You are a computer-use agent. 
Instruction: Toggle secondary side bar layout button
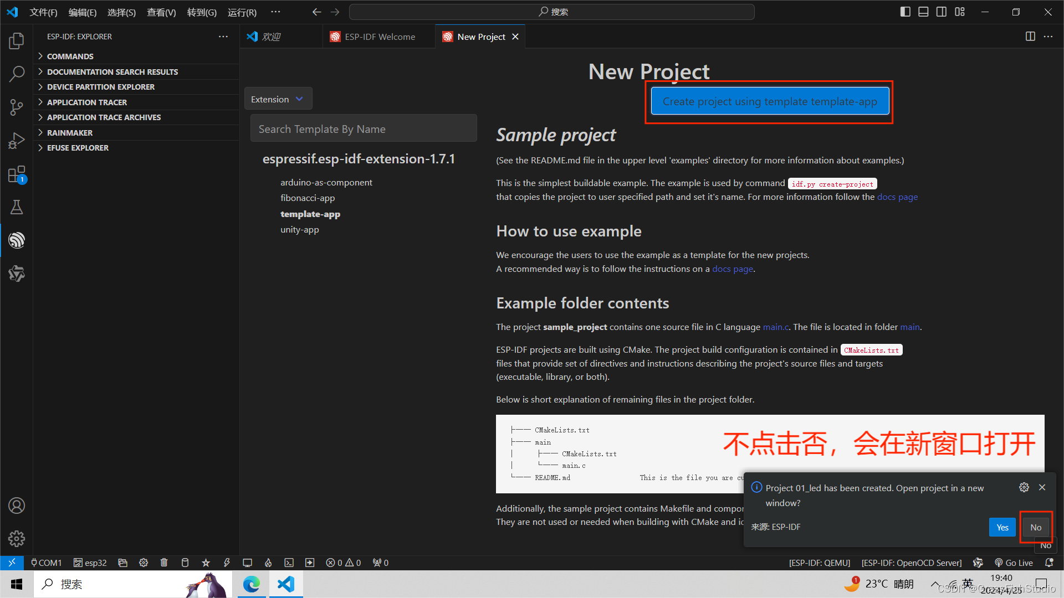942,12
